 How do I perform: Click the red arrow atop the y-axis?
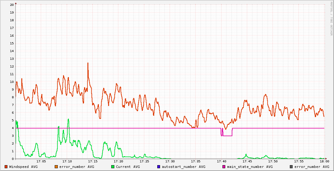(x=16, y=3)
